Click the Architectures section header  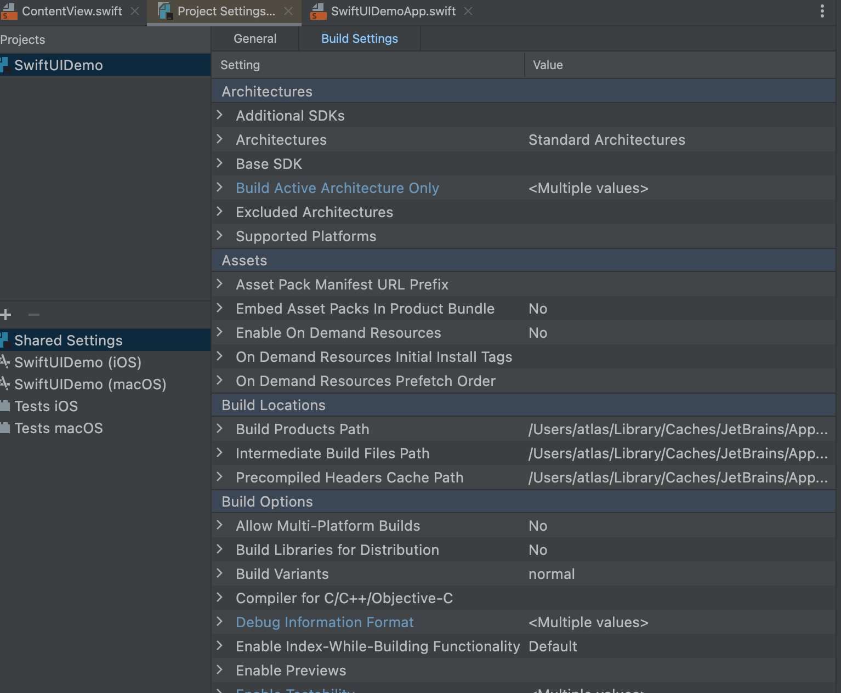524,92
